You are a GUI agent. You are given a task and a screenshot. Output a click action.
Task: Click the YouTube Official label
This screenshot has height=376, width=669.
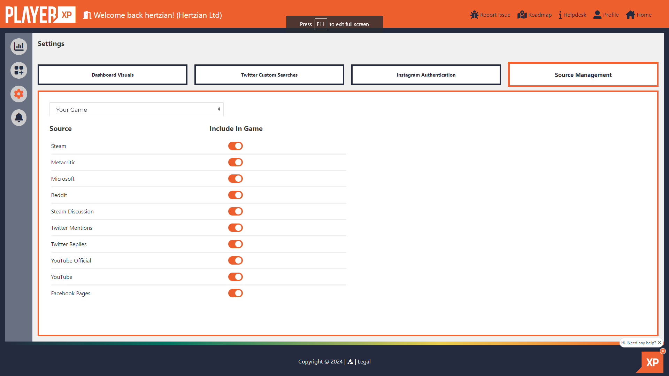point(71,261)
